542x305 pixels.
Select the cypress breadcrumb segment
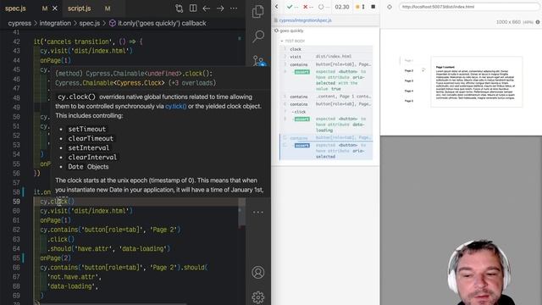tap(19, 23)
